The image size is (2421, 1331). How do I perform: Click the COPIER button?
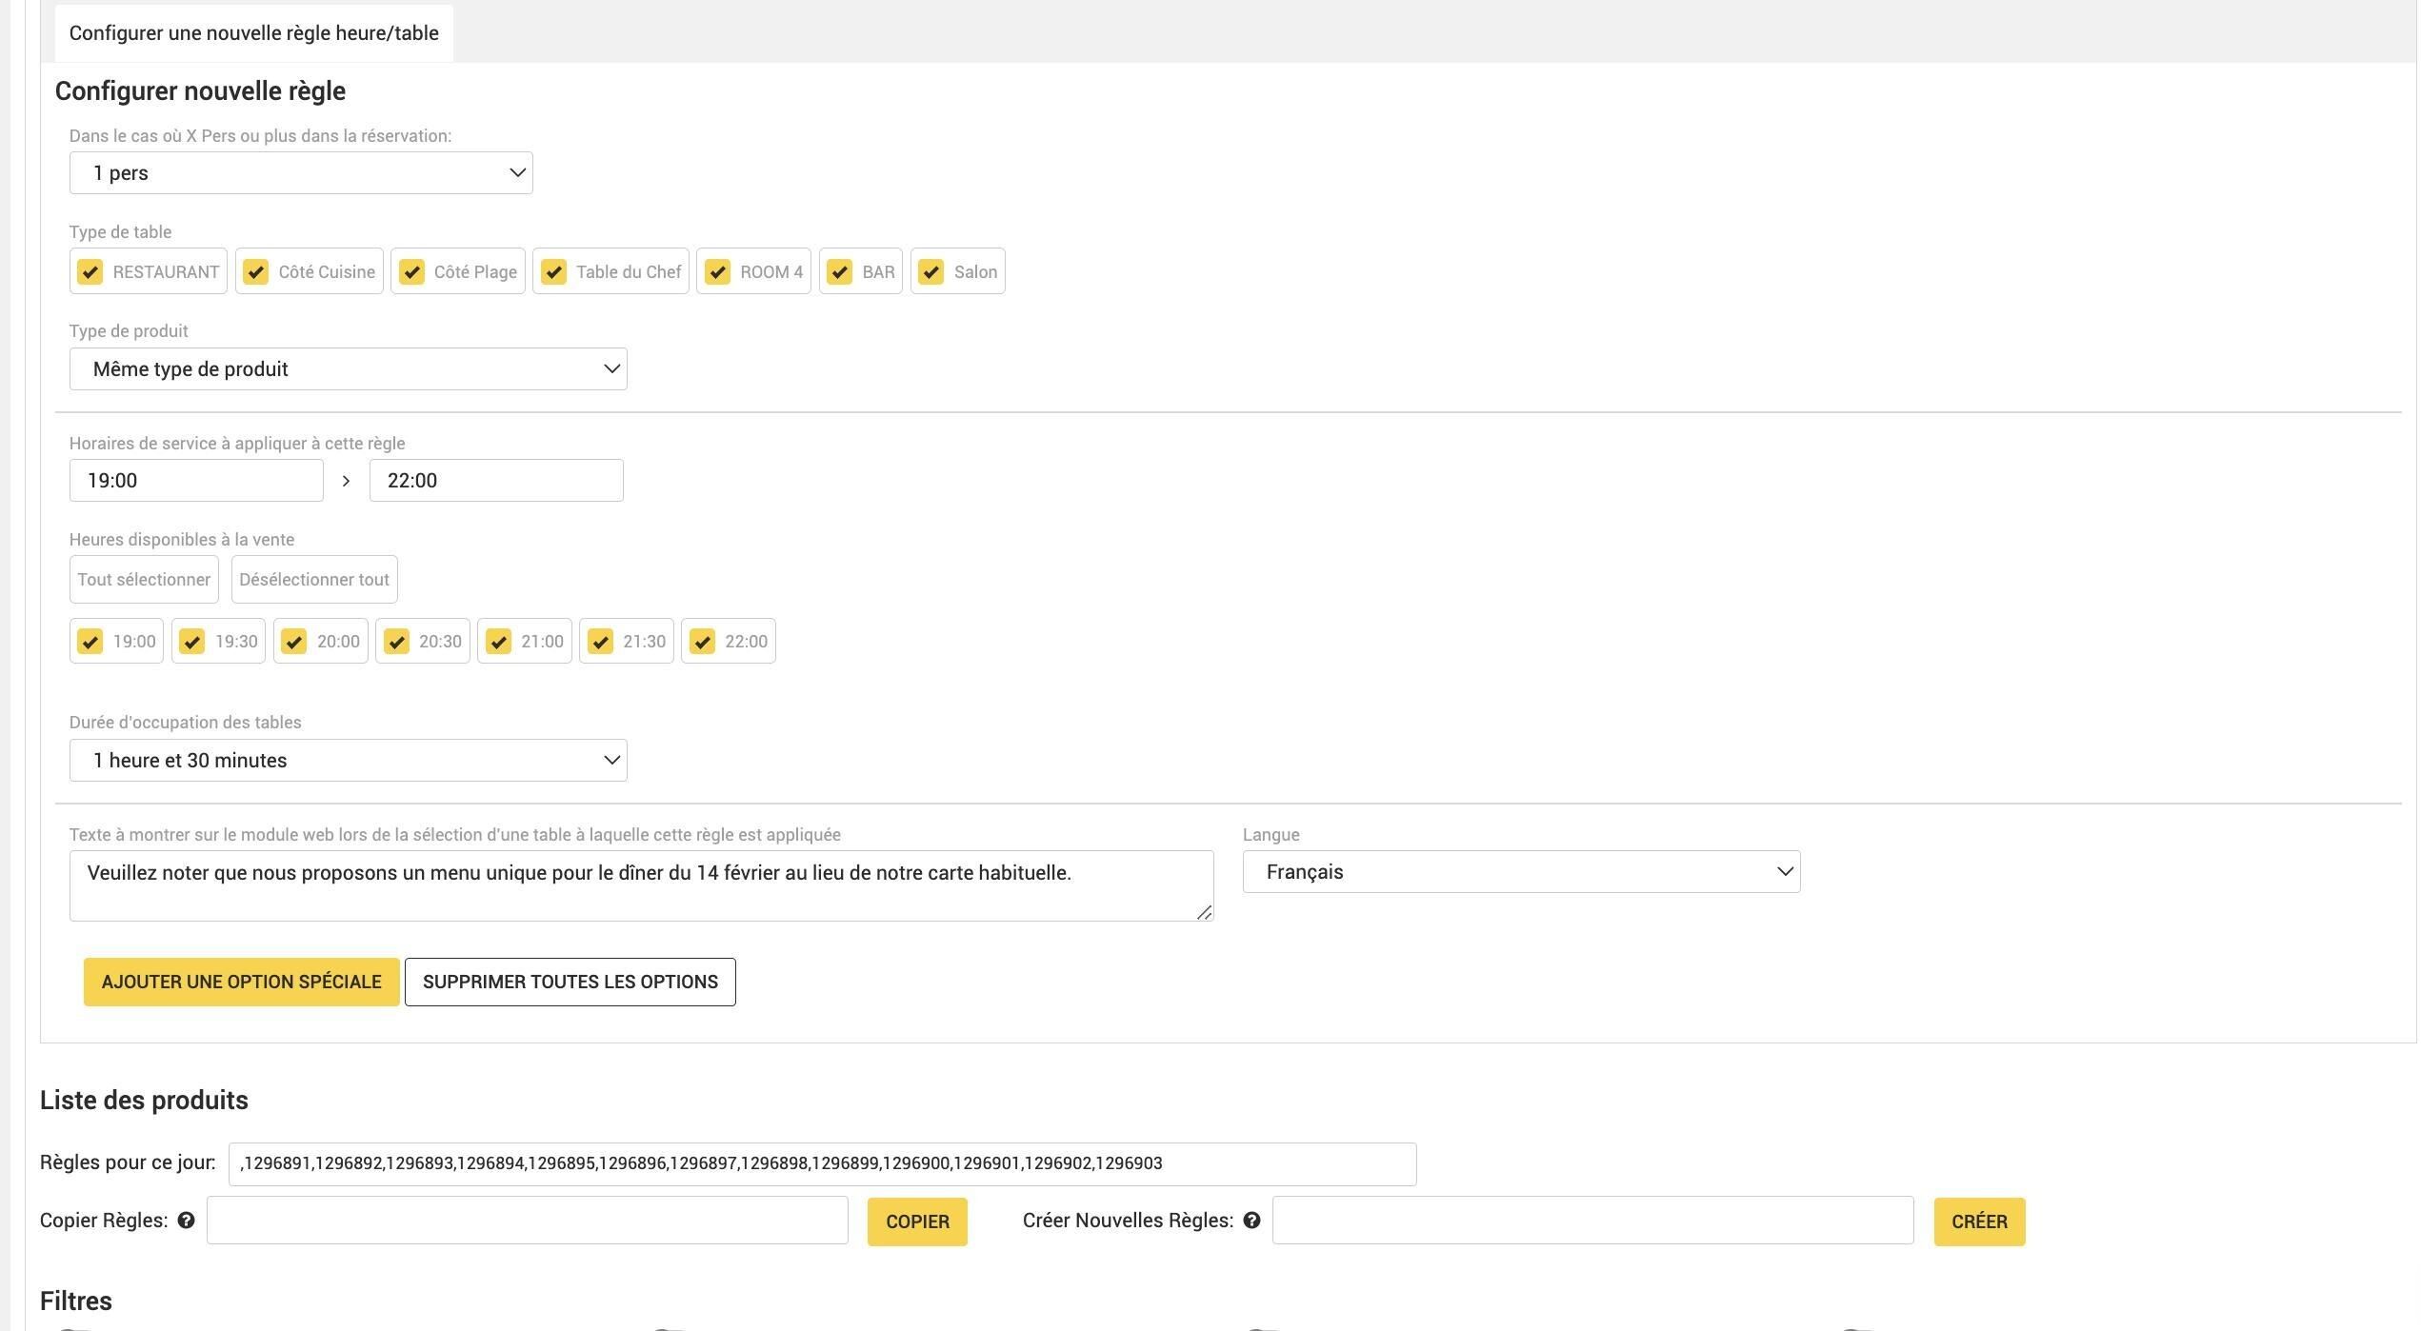click(917, 1222)
